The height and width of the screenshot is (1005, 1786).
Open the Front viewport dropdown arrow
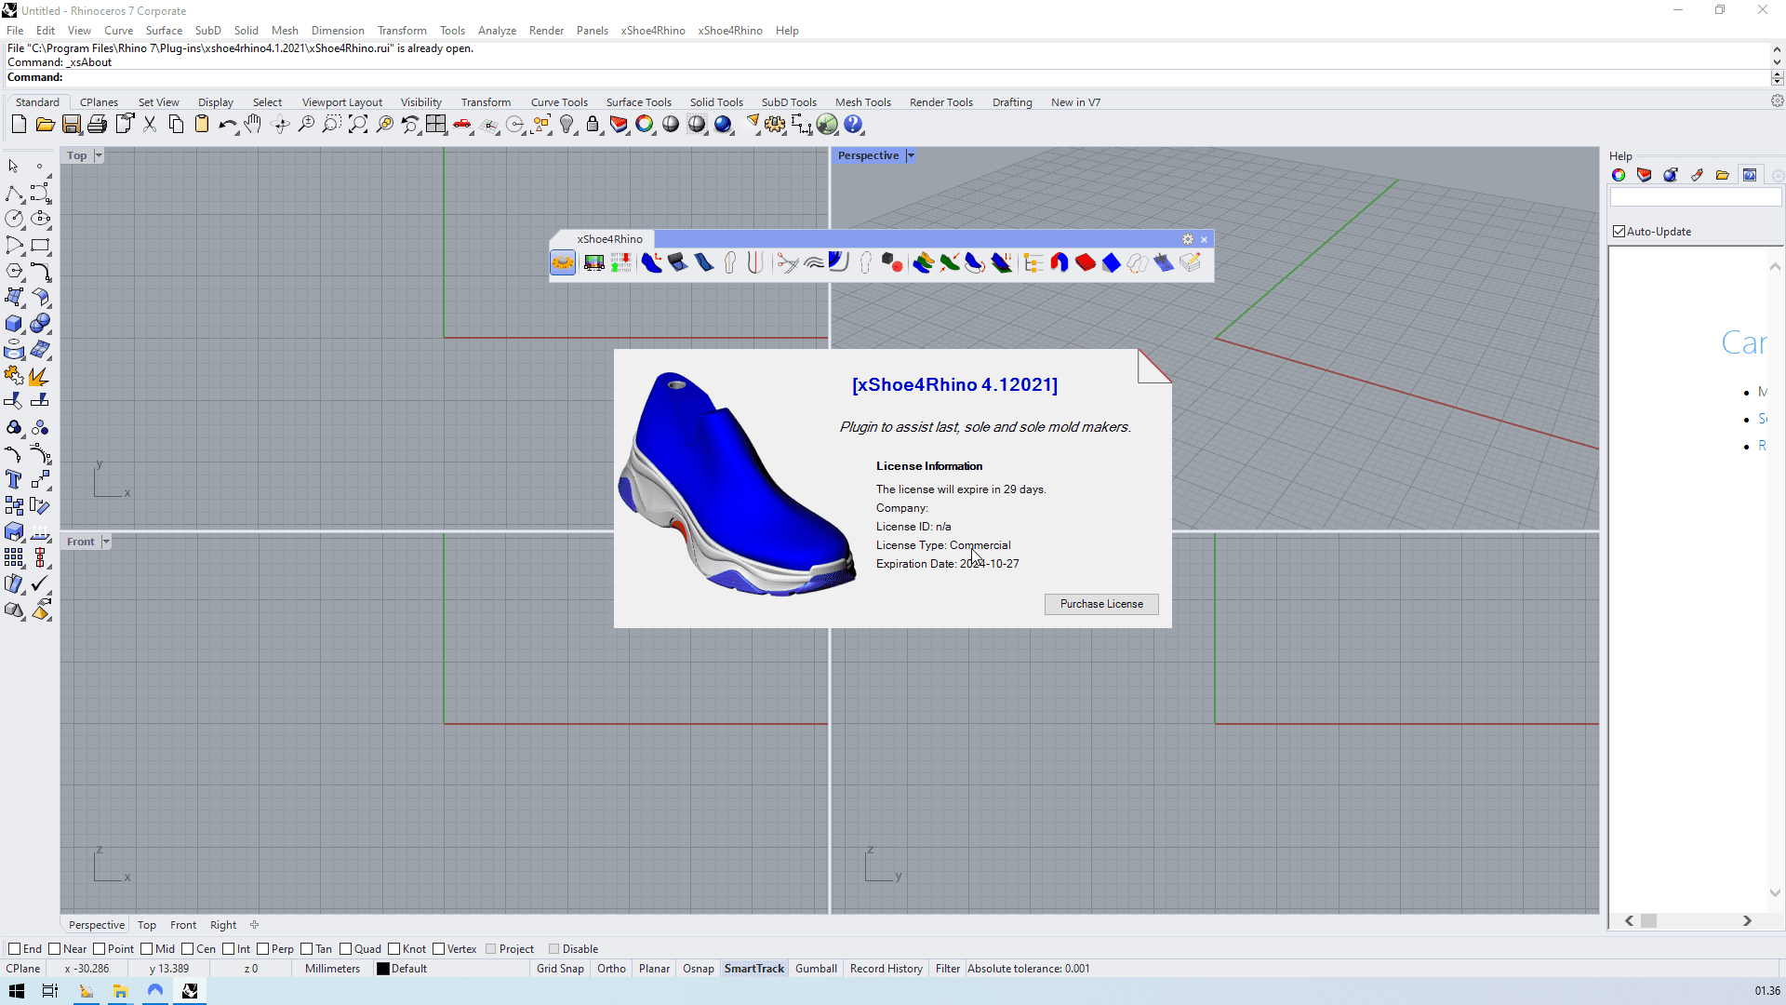[x=106, y=542]
